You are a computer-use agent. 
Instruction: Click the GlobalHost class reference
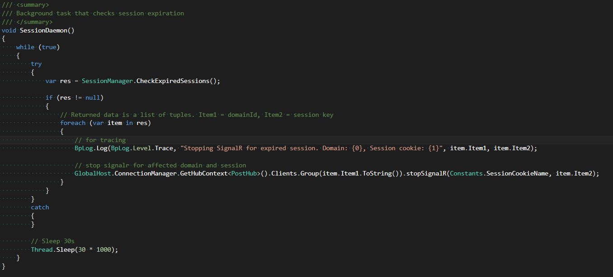click(92, 173)
